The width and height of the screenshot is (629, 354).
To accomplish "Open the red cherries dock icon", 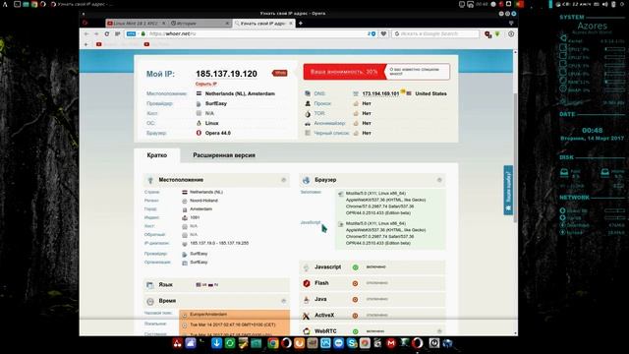I will (x=177, y=343).
